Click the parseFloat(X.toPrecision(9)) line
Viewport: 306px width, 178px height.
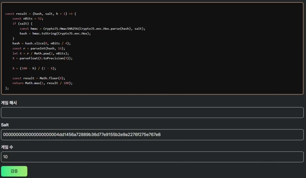point(42,58)
